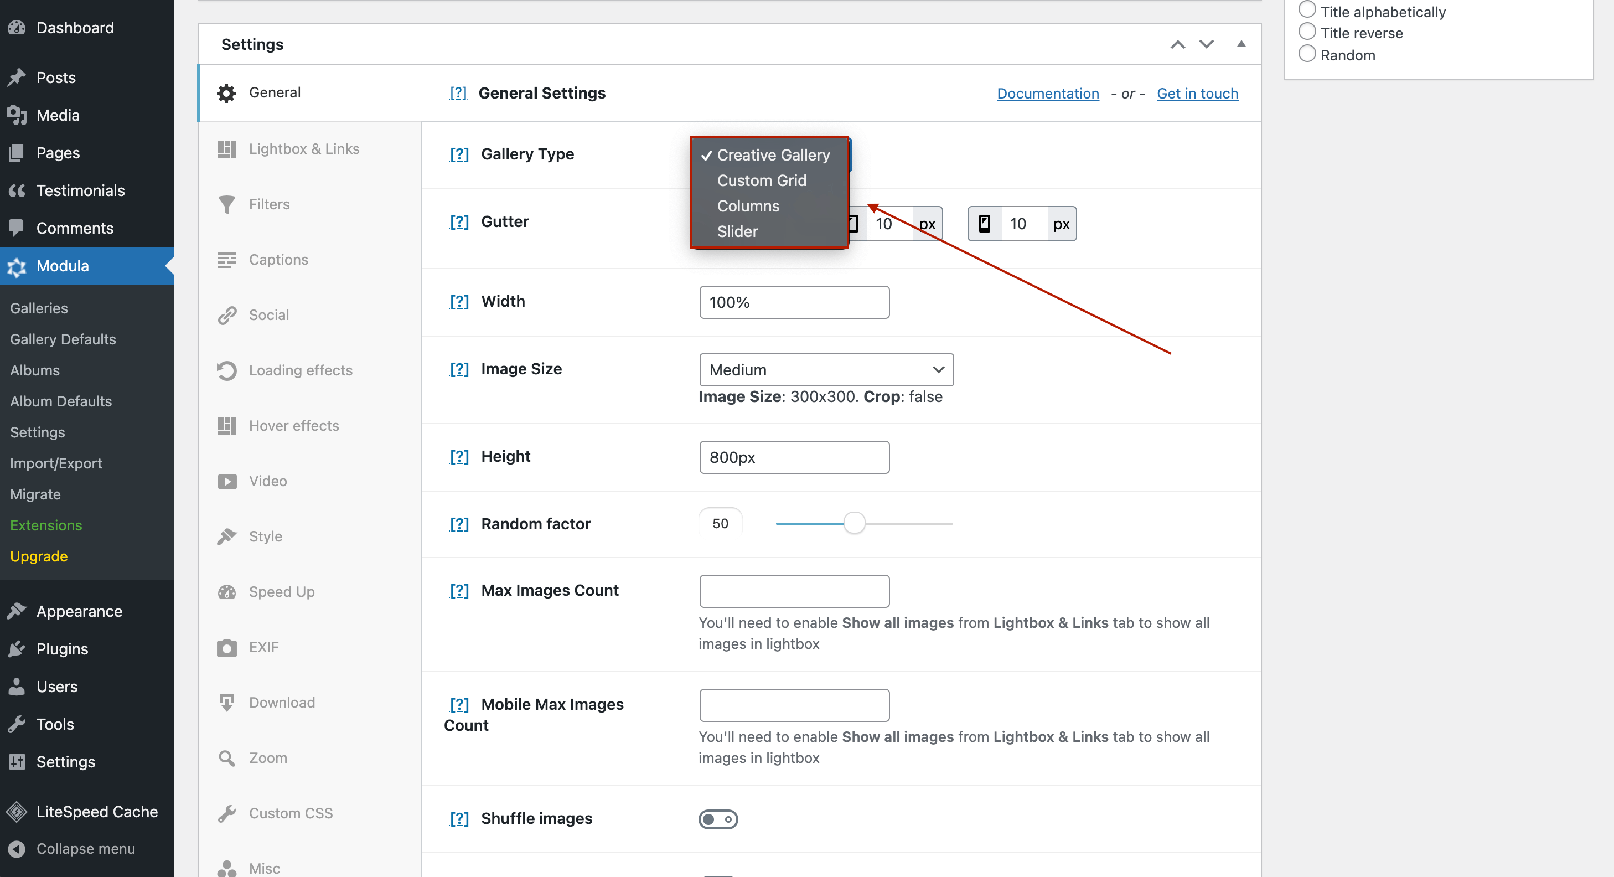Open the Migrate submenu item
This screenshot has height=877, width=1614.
(x=35, y=494)
